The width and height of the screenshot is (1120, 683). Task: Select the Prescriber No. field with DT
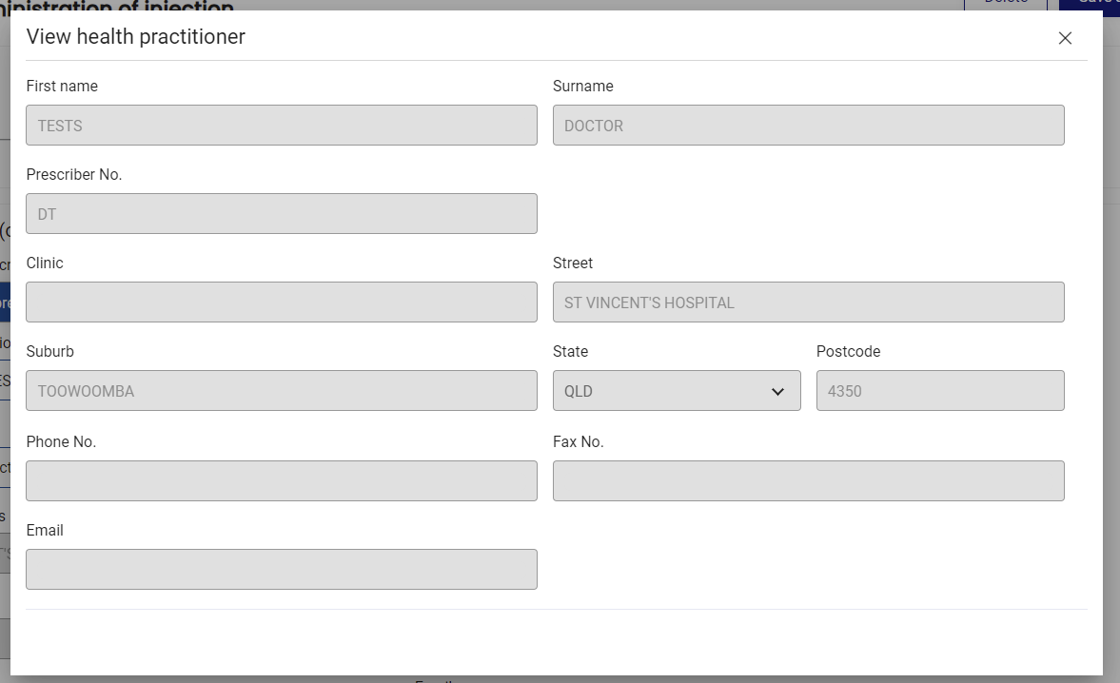(x=282, y=214)
